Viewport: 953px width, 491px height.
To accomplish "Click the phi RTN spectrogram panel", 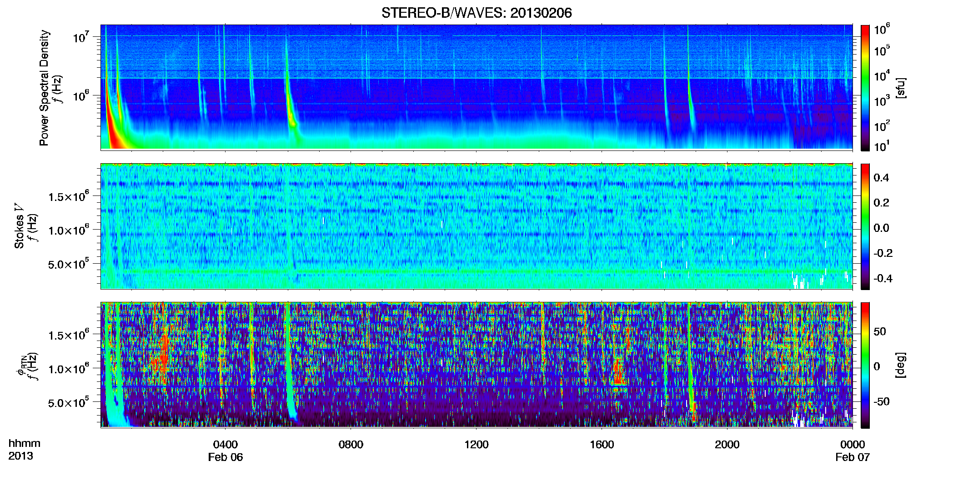I will 476,365.
